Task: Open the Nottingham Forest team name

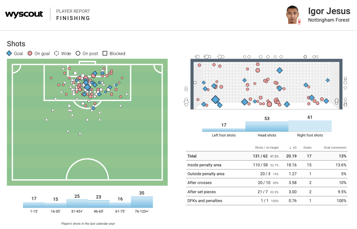Action: click(x=329, y=20)
